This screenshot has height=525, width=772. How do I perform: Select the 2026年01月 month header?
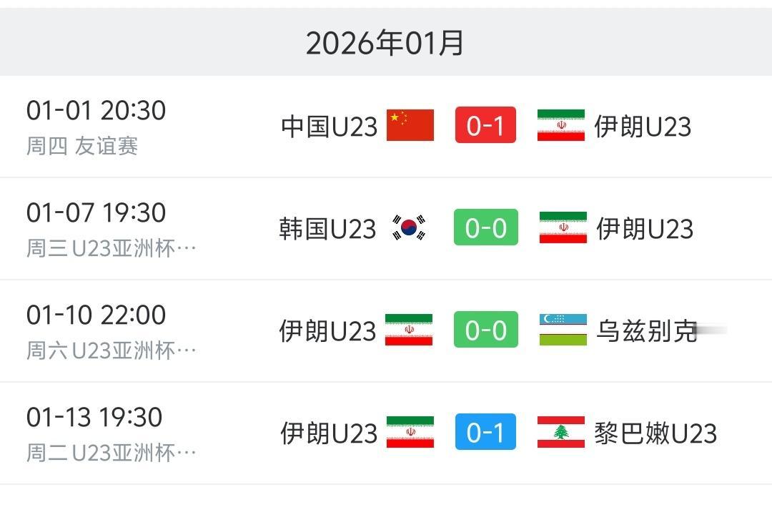click(x=385, y=43)
